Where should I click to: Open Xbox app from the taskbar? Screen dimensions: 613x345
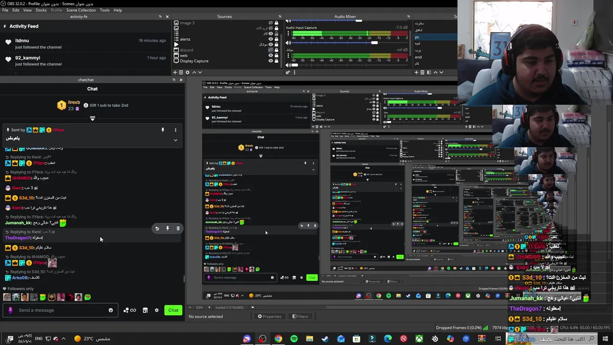[419, 339]
